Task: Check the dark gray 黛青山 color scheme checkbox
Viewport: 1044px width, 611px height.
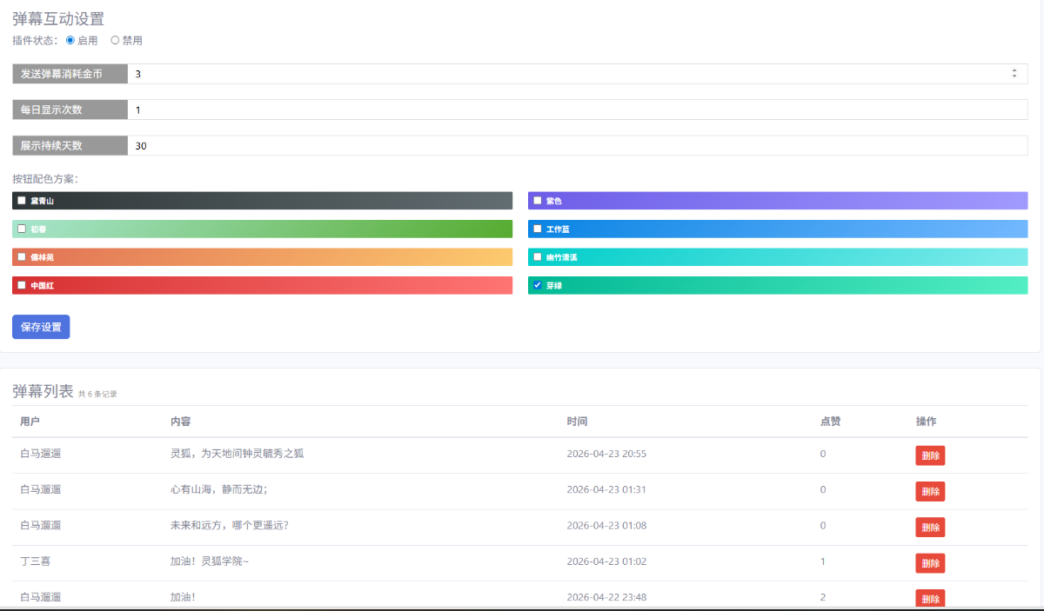Action: click(22, 201)
